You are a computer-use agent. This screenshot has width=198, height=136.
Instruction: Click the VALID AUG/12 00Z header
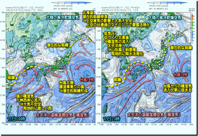click(24, 10)
